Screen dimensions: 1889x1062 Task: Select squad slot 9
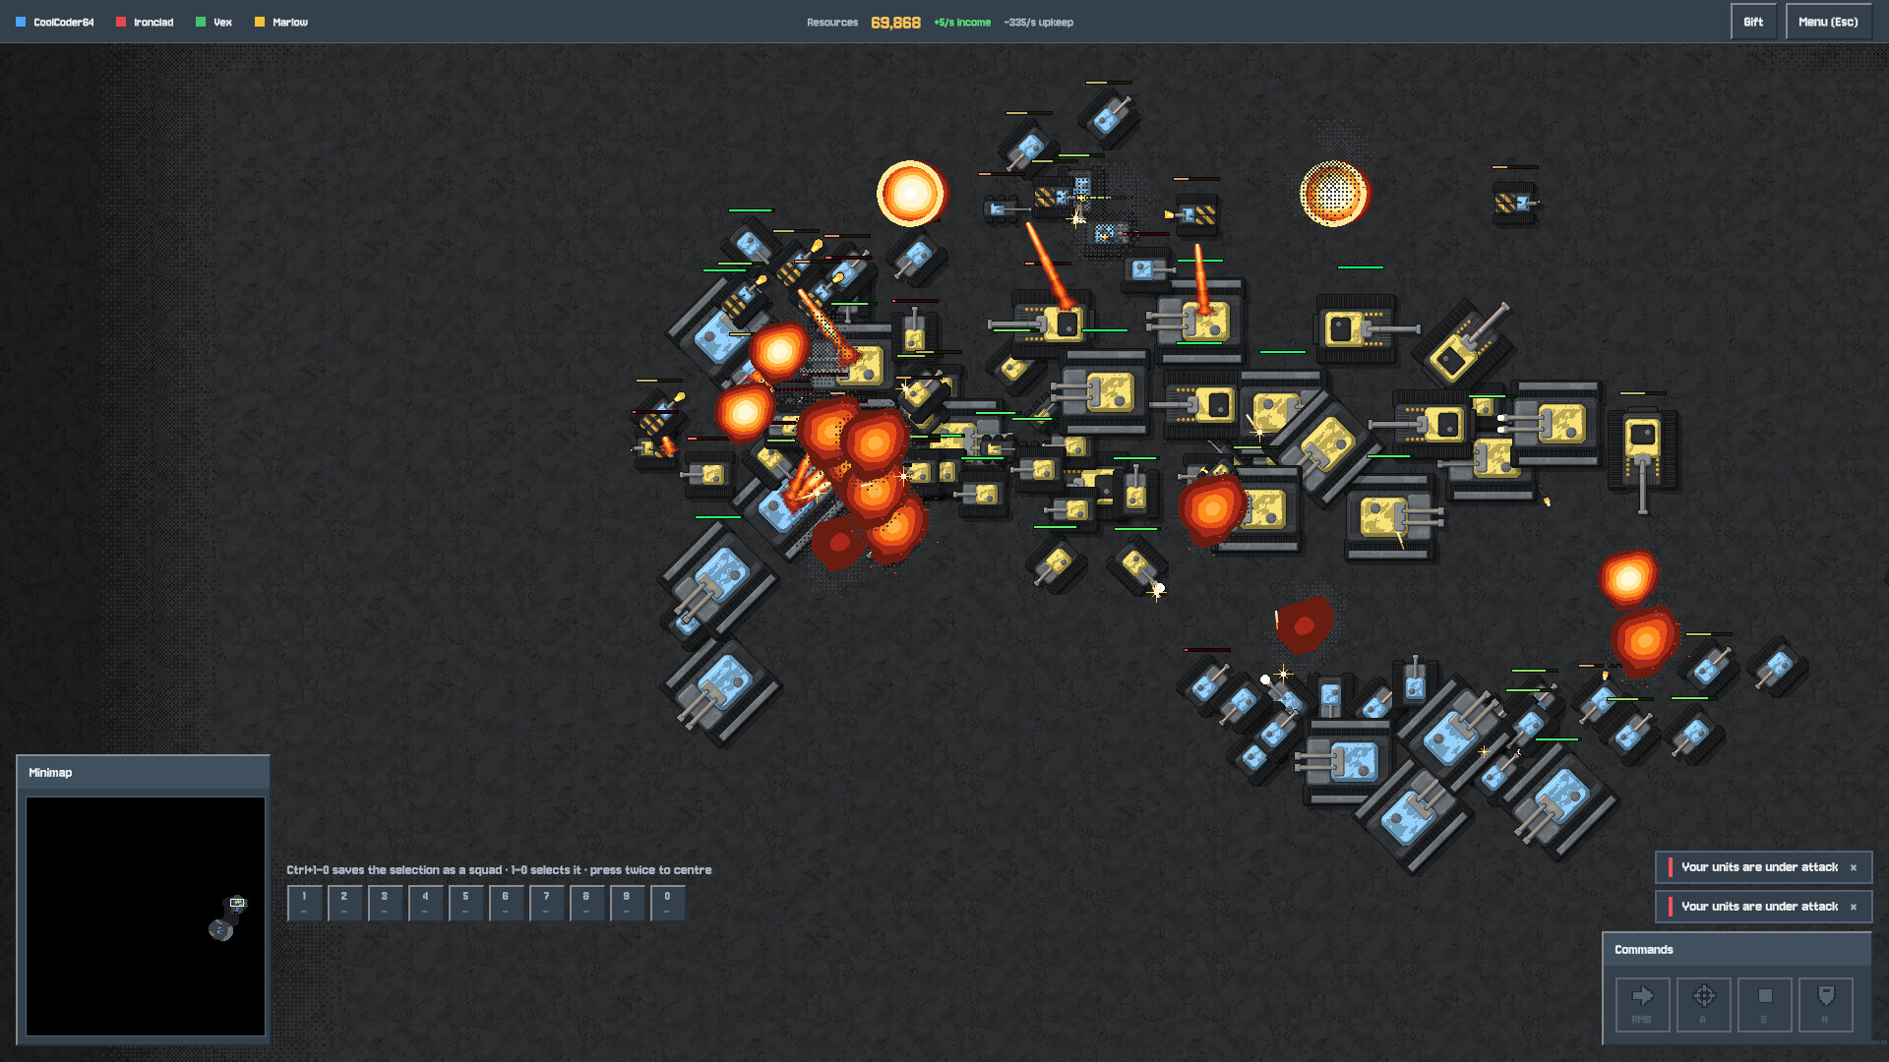click(x=627, y=903)
